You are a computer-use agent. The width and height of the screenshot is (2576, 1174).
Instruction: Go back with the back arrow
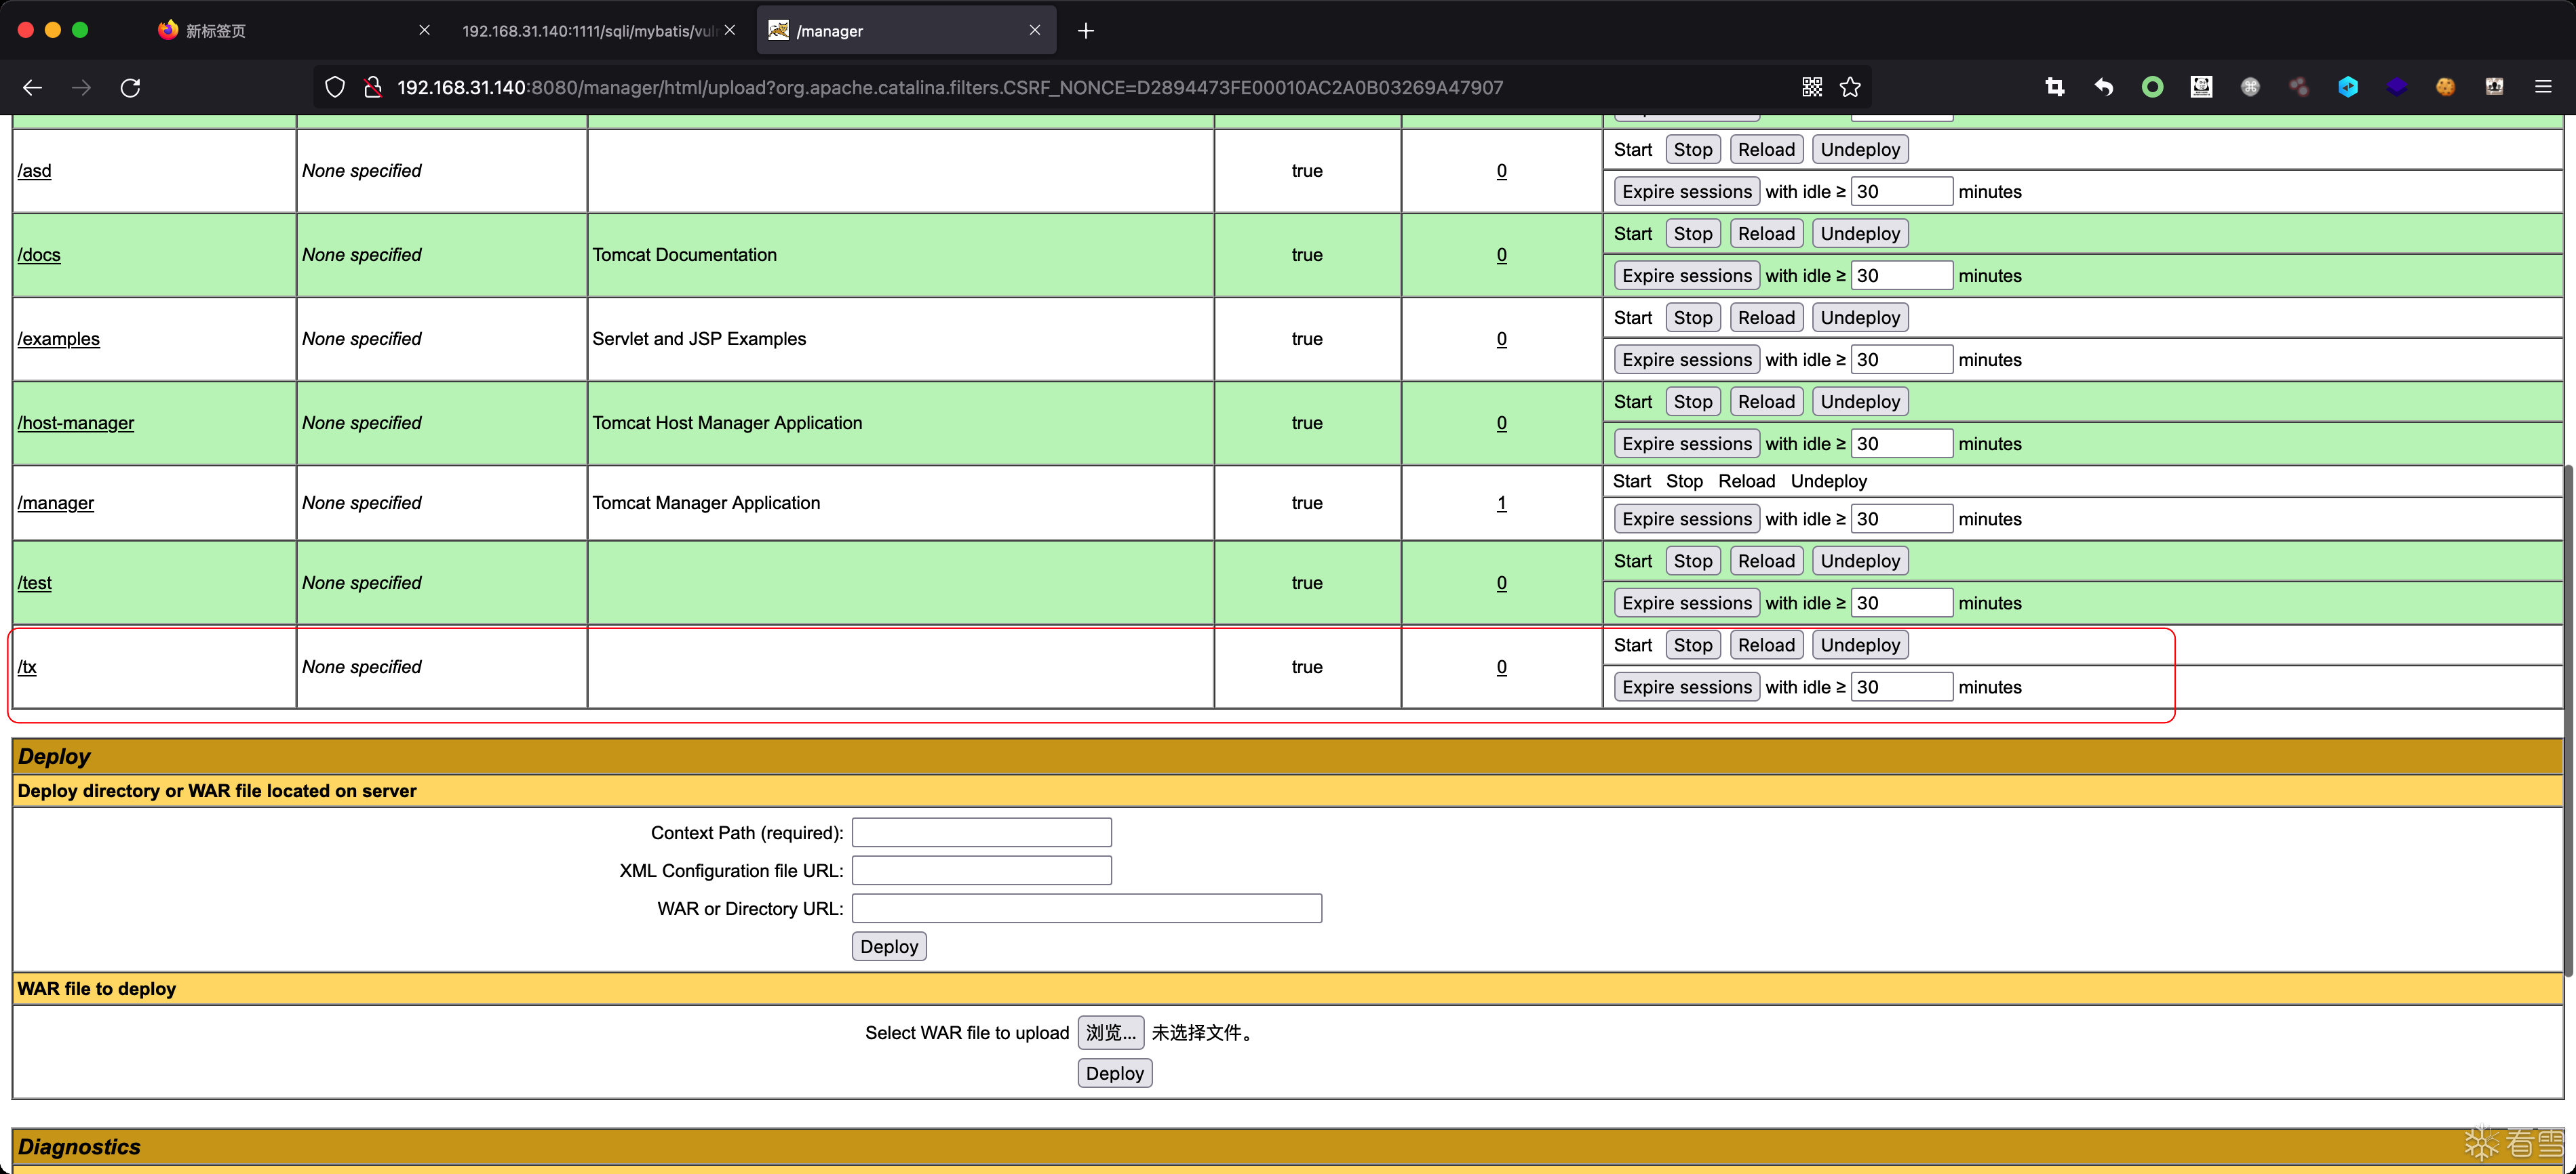[32, 87]
